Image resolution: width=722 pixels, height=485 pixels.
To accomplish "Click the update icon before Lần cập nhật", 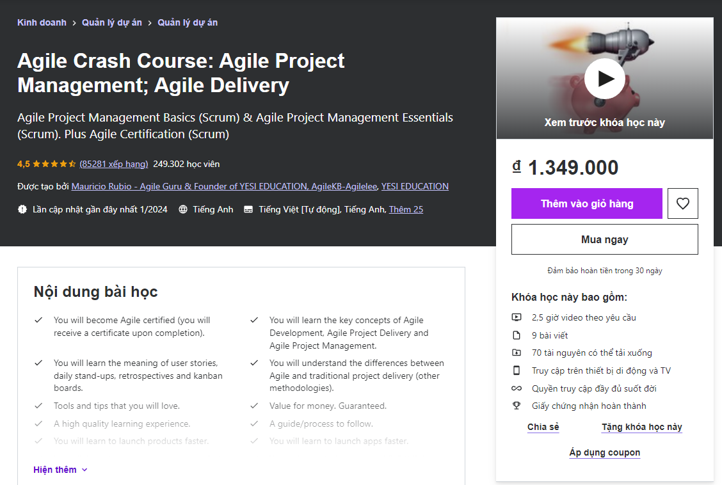I will (x=22, y=209).
